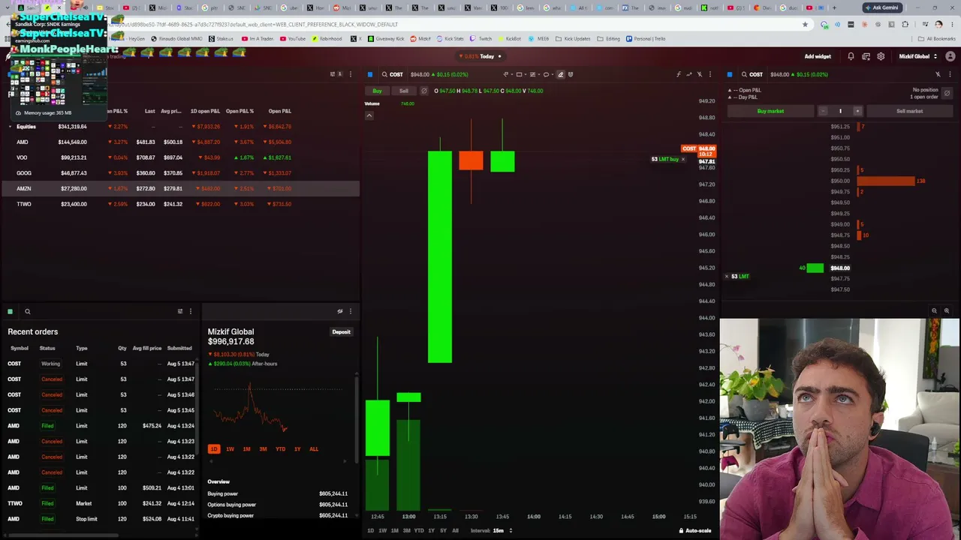
Task: Open the Mizkif Global account dropdown
Action: [x=918, y=56]
